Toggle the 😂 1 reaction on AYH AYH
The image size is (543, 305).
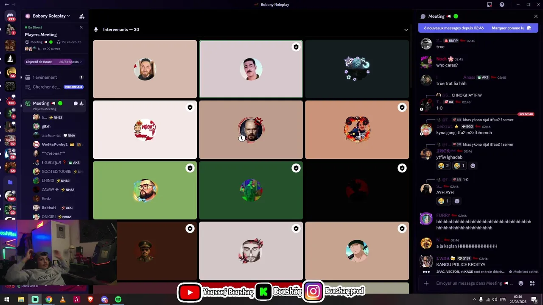tap(443, 201)
